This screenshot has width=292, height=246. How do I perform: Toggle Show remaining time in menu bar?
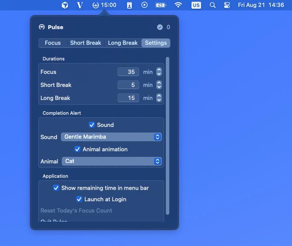56,188
